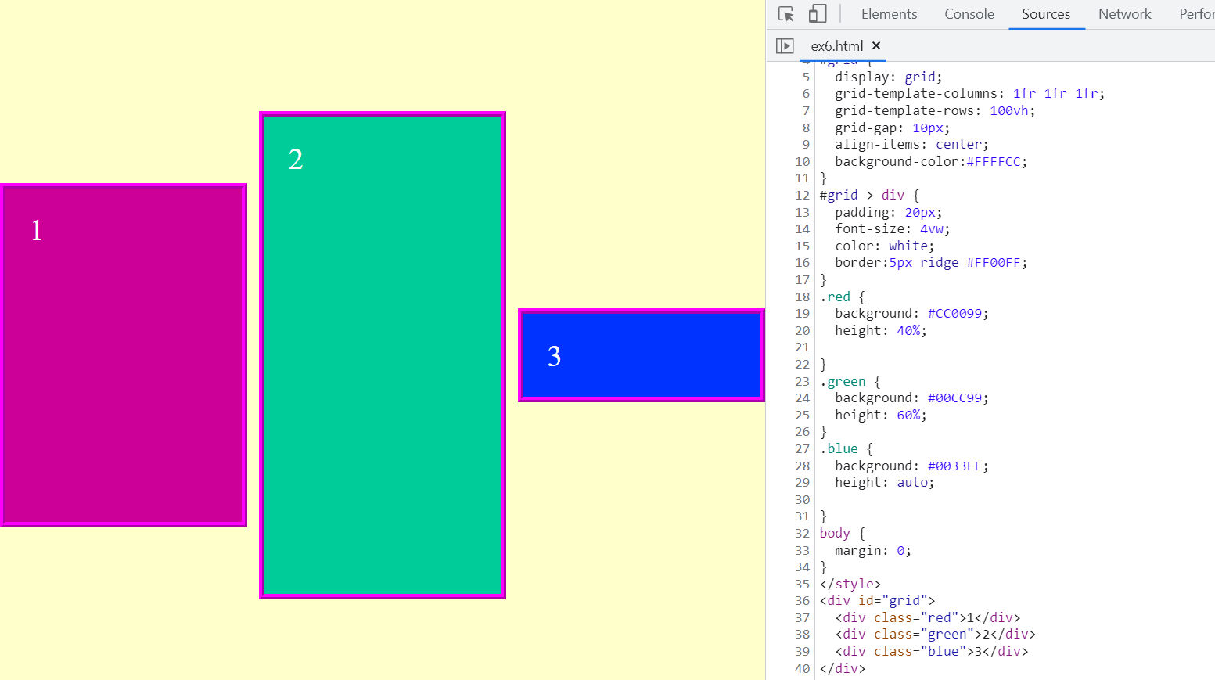
Task: Toggle the device toolbar icon
Action: (x=817, y=14)
